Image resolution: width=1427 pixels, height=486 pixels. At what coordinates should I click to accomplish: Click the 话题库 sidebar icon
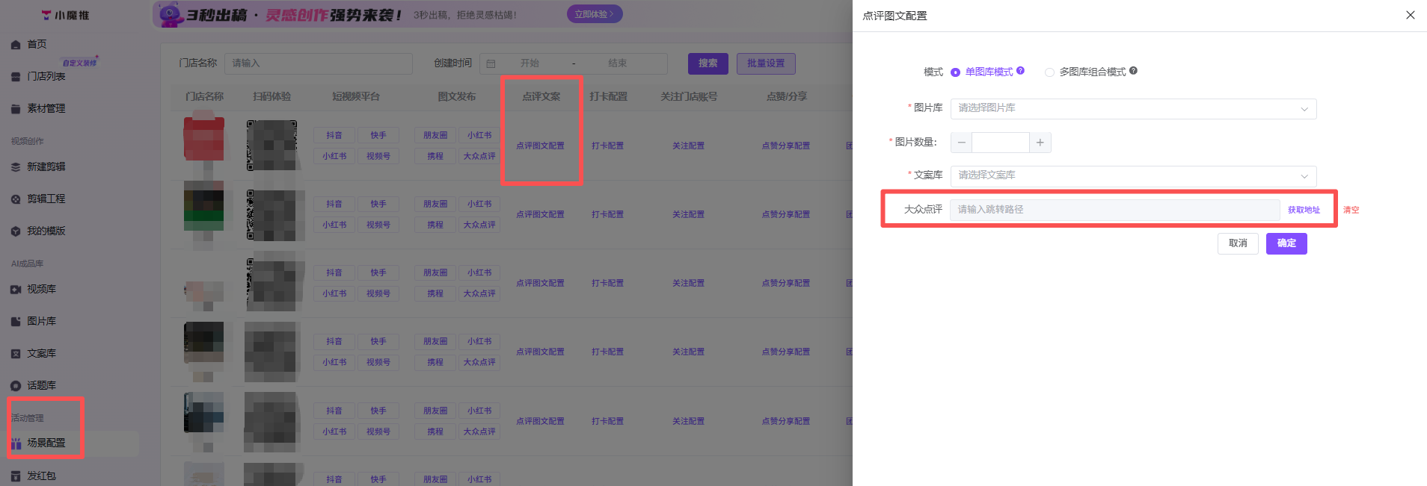coord(16,386)
